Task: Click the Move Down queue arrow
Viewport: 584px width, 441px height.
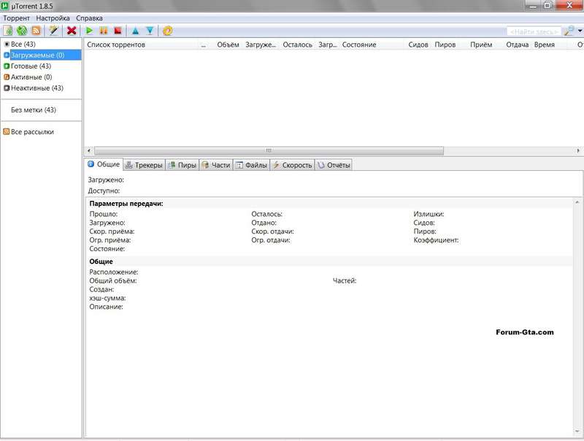Action: pos(150,31)
